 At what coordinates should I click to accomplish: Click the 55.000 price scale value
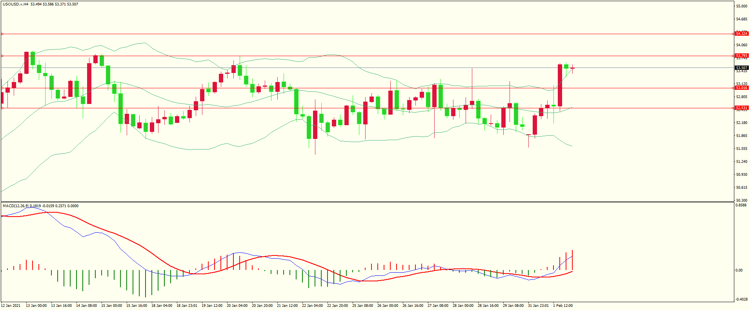coord(741,6)
